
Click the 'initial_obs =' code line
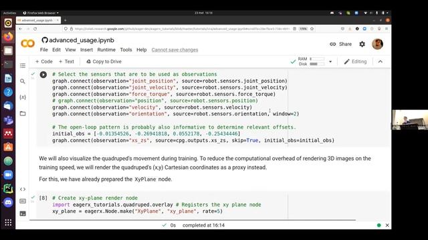click(x=146, y=133)
